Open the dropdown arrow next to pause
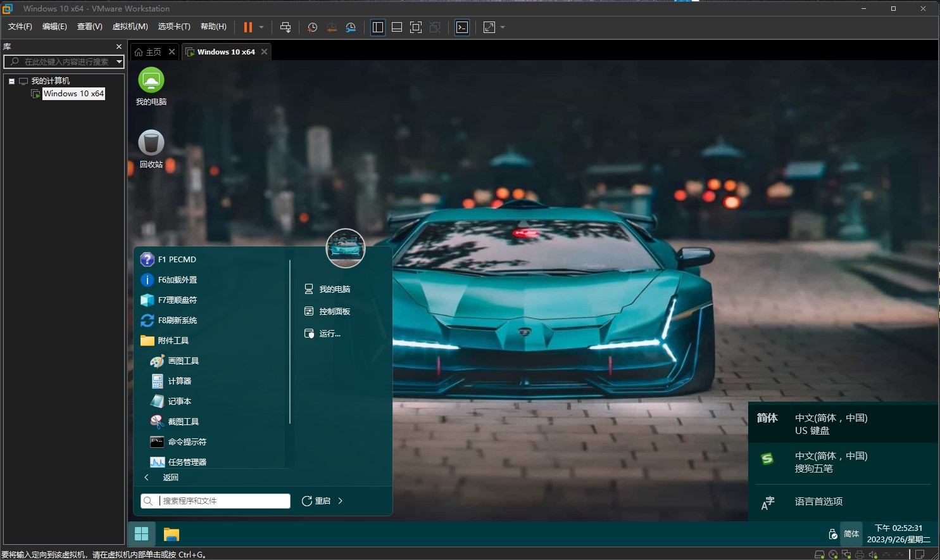This screenshot has width=940, height=560. click(x=261, y=27)
